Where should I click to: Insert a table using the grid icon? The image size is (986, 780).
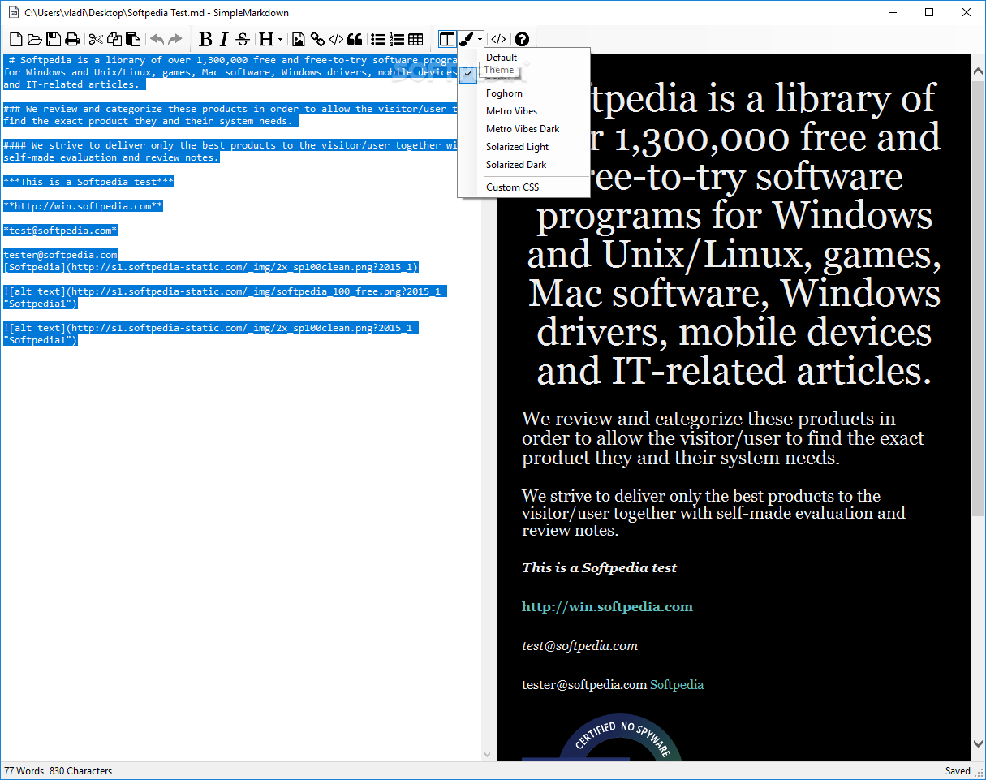pyautogui.click(x=415, y=39)
